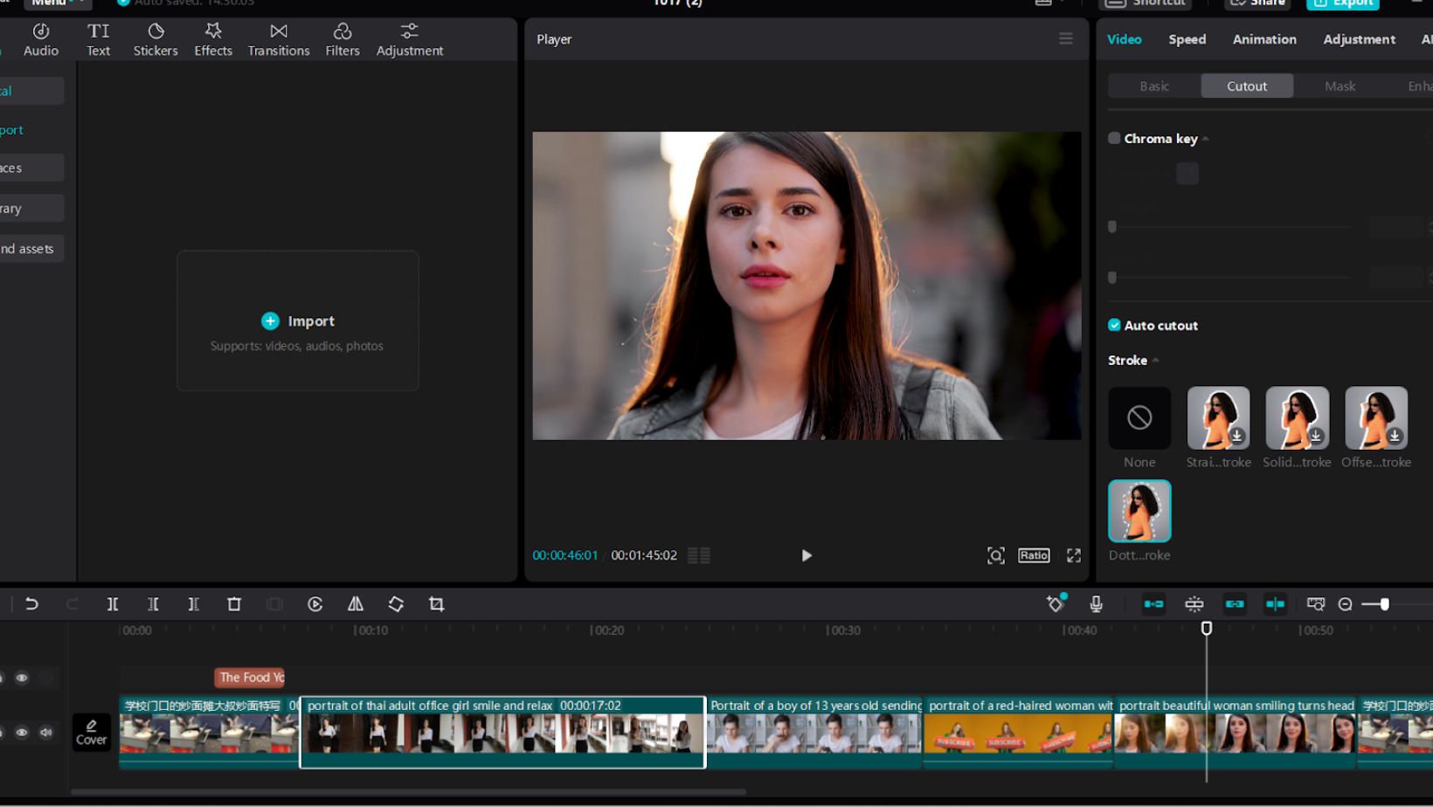The width and height of the screenshot is (1433, 807).
Task: Select the thai adult office girl clip
Action: (502, 732)
